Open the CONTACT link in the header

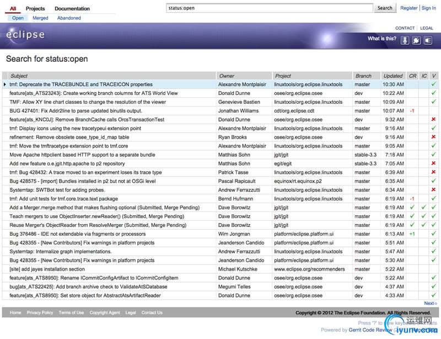405,28
